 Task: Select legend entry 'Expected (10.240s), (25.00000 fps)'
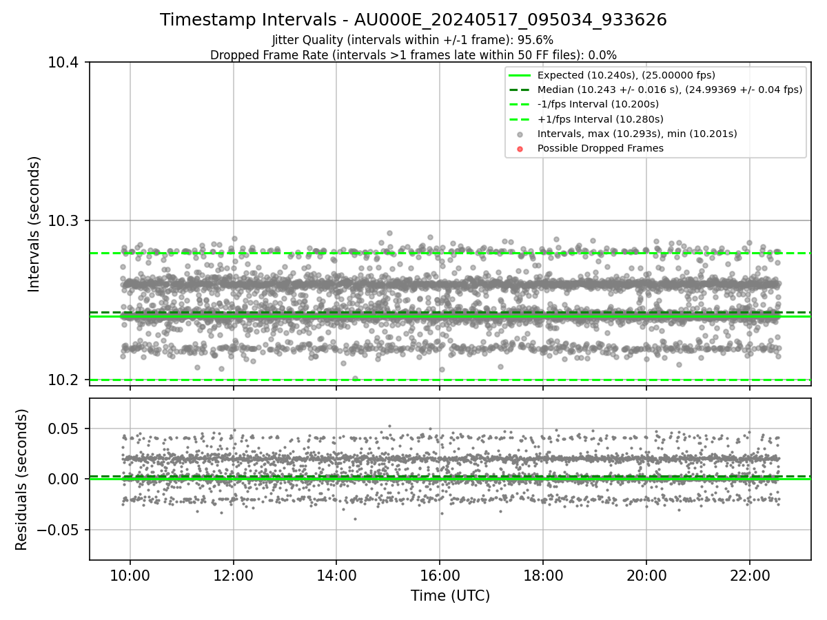click(x=626, y=75)
